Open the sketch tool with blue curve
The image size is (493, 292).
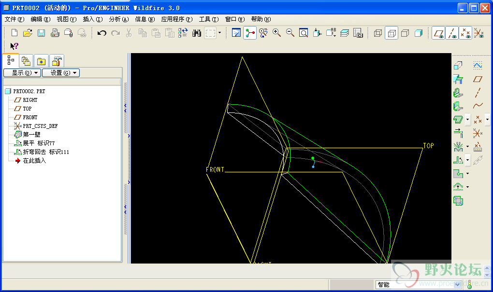tap(478, 66)
